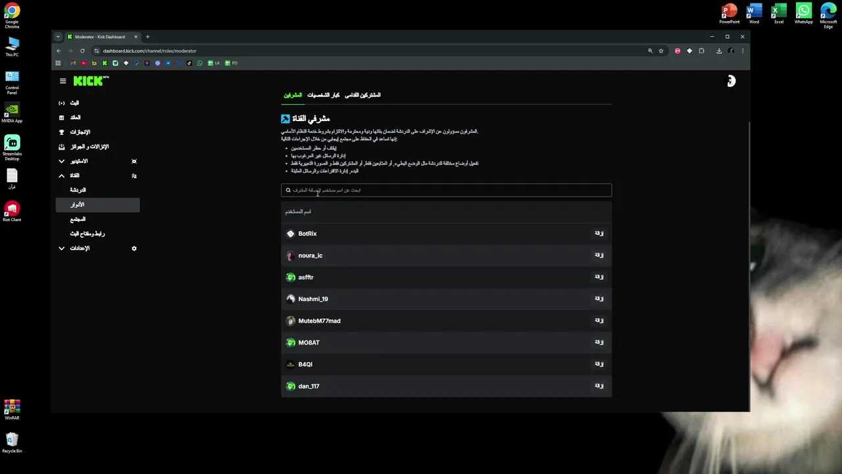Go back in browser history
Viewport: 842px width, 474px height.
[x=59, y=51]
